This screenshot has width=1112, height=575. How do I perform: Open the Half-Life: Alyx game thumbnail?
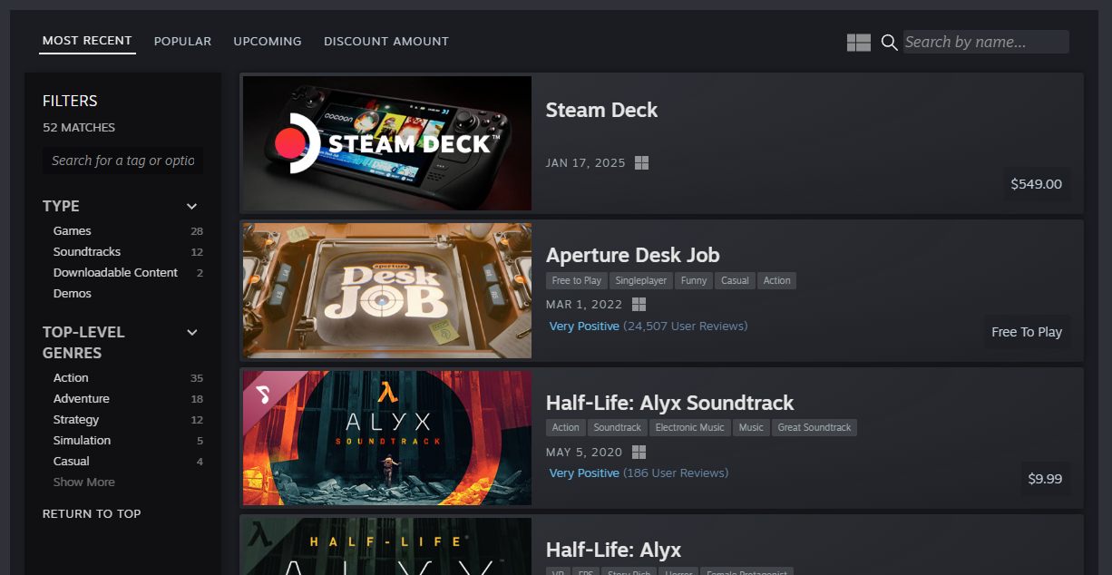point(387,547)
